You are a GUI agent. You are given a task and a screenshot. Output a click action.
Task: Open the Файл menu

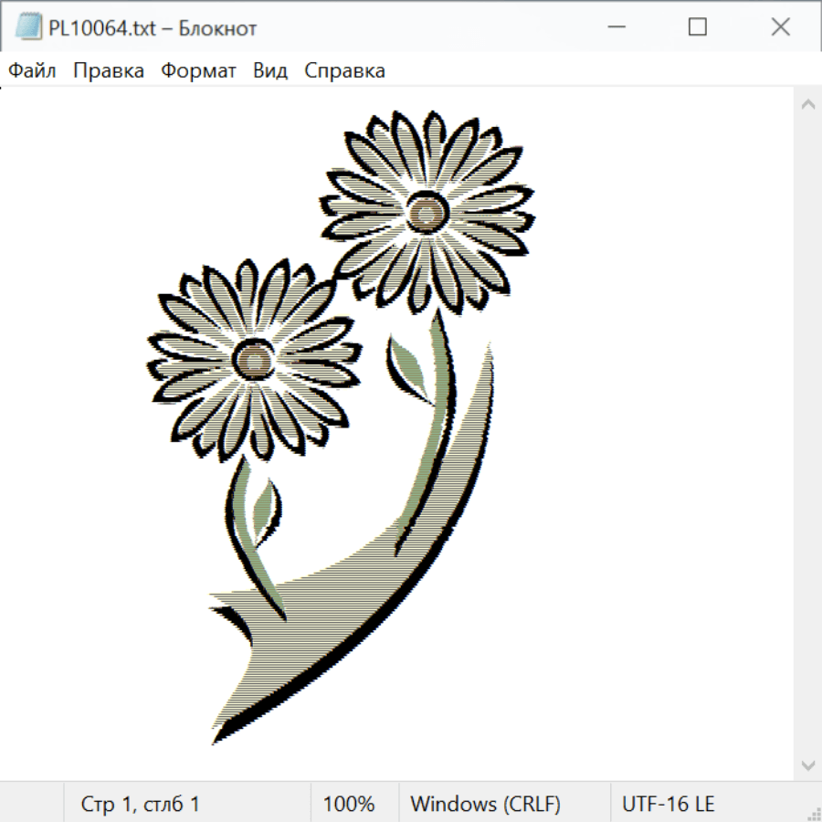tap(33, 71)
